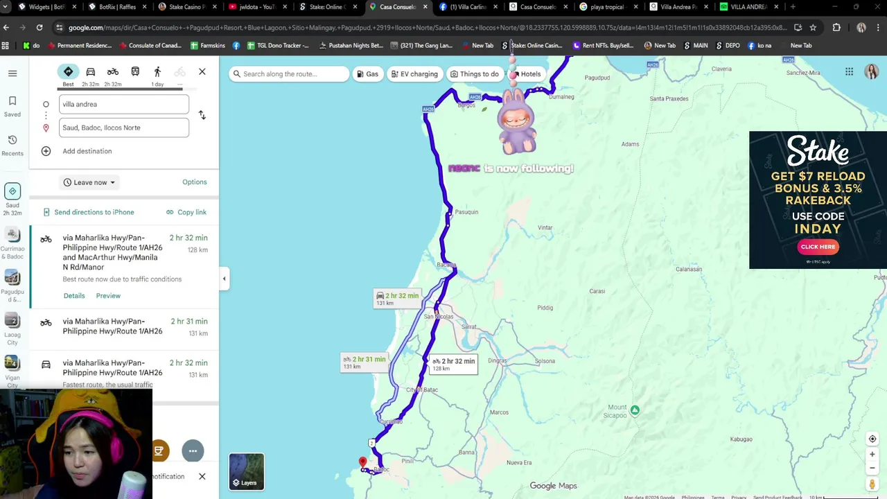Select the 2 hr 31 min motorcycle route

(x=125, y=327)
